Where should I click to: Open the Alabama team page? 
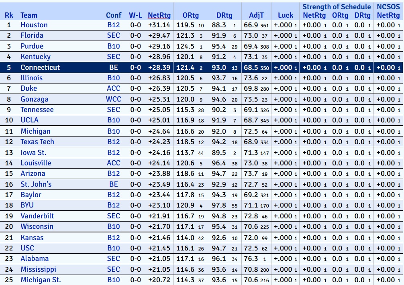tap(35, 259)
